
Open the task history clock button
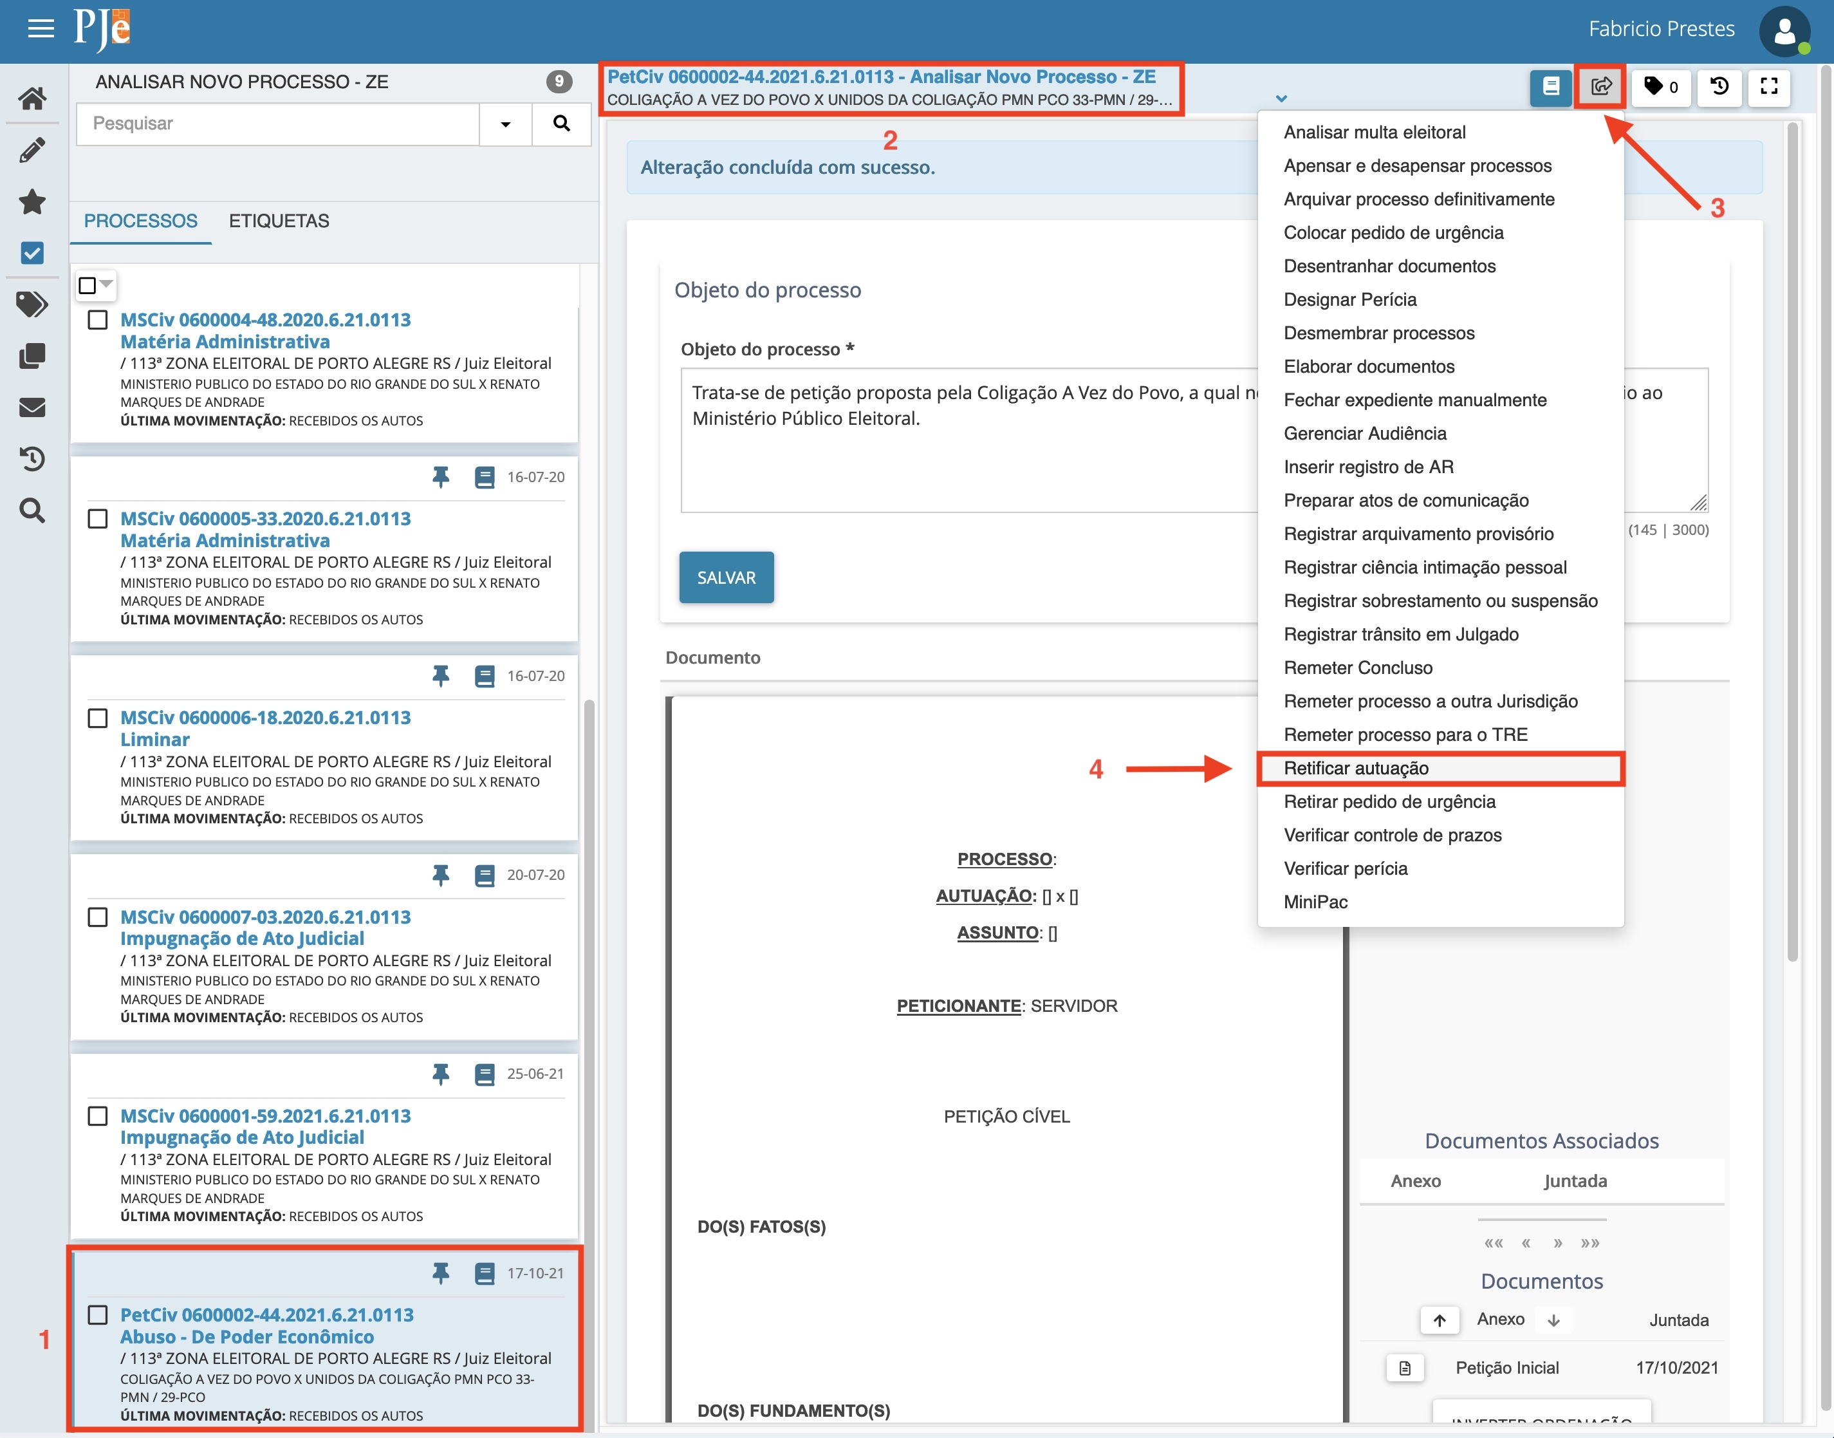click(1719, 87)
